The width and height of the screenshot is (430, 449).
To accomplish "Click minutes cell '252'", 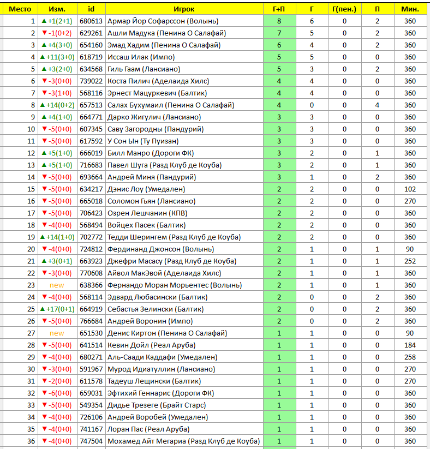I will (410, 261).
